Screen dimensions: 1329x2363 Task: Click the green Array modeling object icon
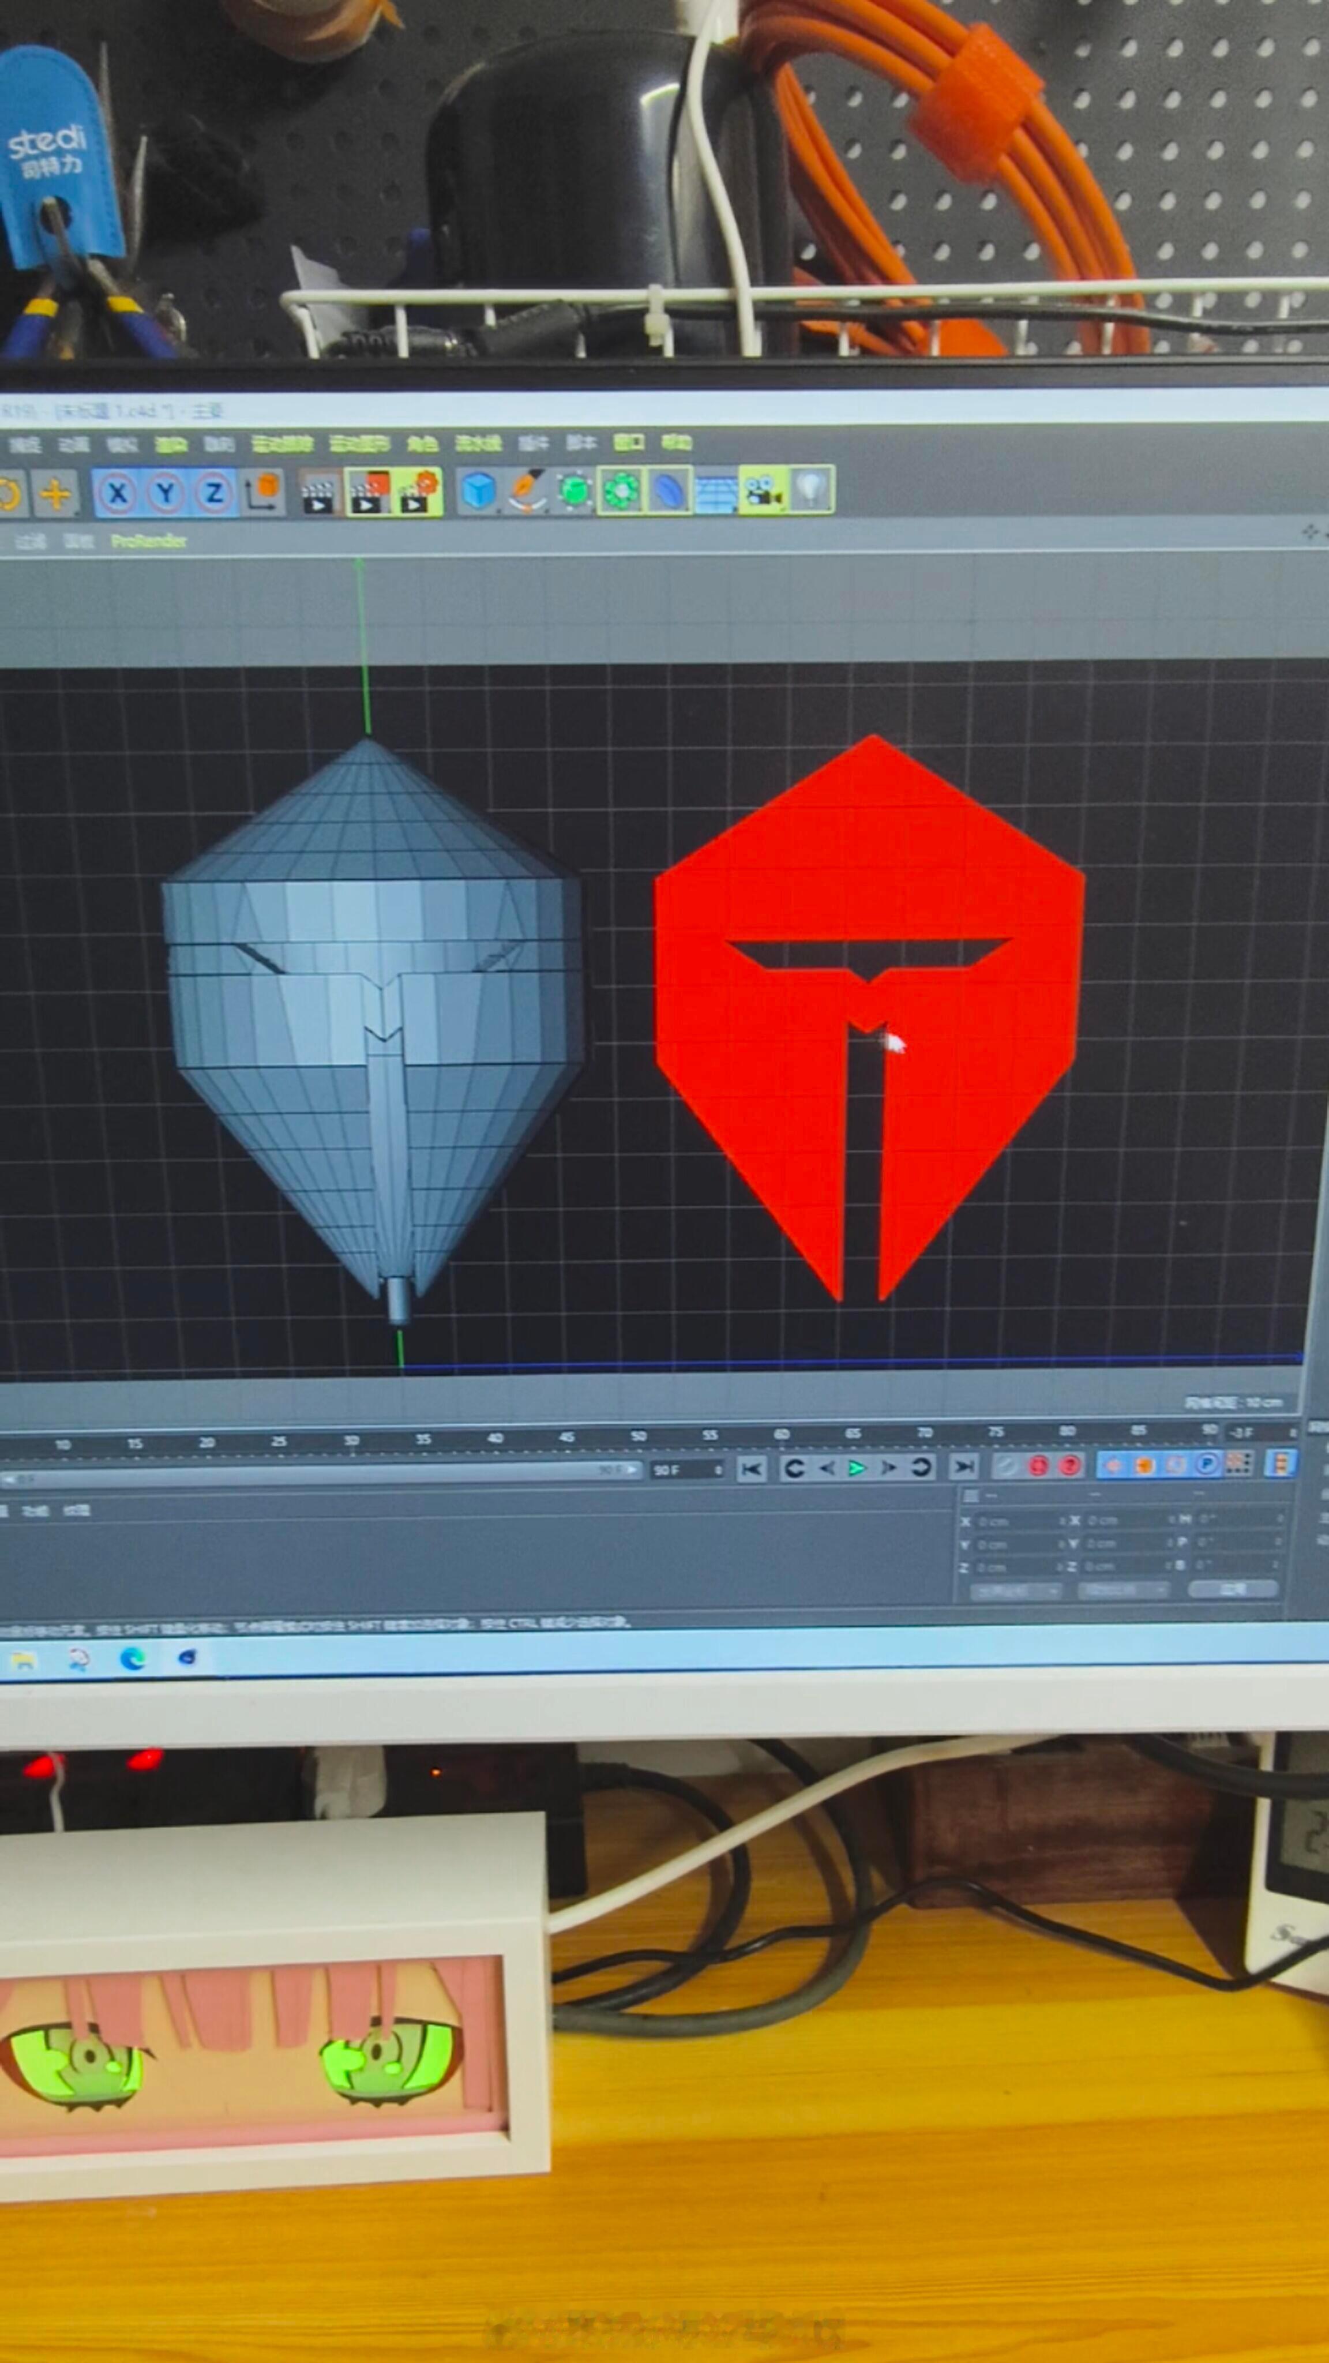(621, 491)
